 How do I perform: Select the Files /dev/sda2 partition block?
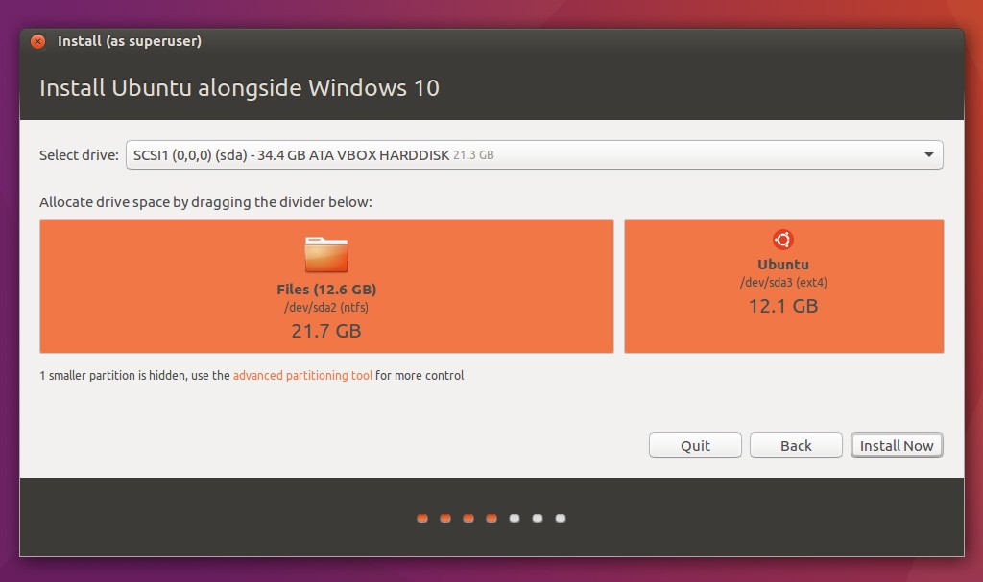(x=327, y=286)
